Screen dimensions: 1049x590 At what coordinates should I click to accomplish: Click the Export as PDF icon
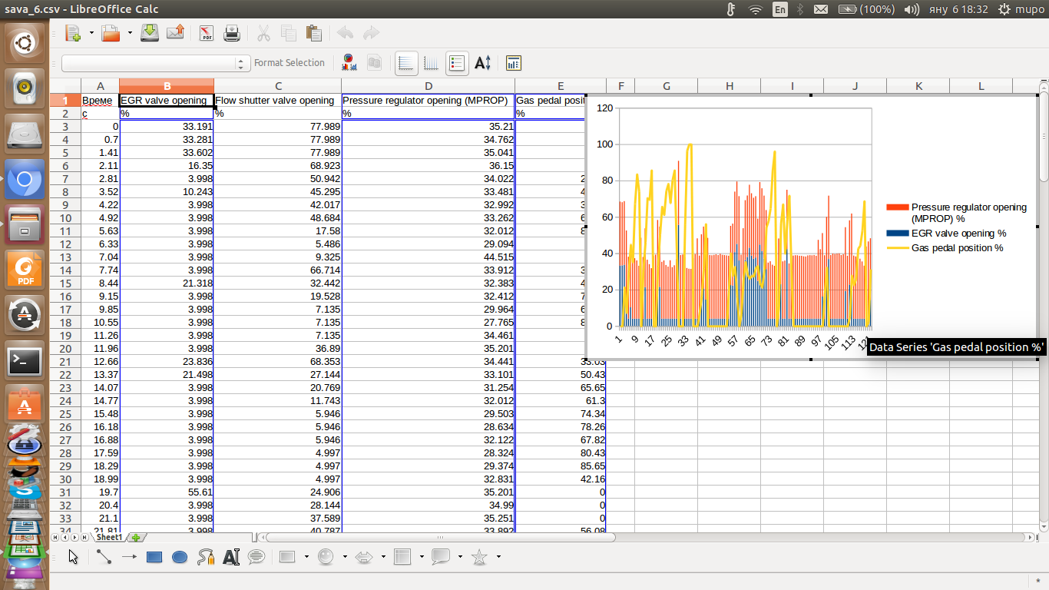(207, 33)
